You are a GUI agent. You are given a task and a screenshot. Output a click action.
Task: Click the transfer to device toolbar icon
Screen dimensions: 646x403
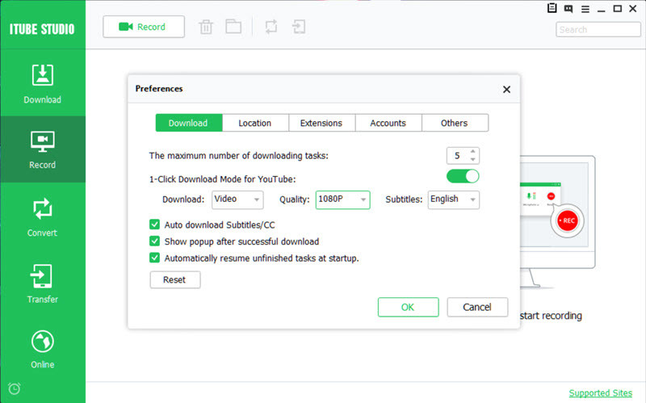coord(299,27)
